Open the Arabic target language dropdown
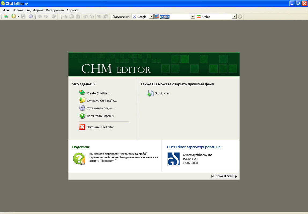308x214 pixels. [x=234, y=17]
